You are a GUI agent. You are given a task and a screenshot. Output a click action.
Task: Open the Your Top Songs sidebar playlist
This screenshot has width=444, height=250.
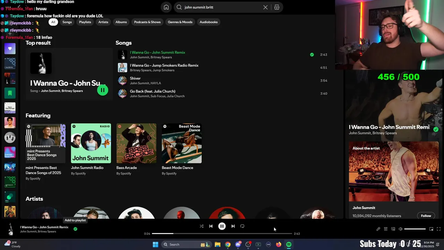coord(10,108)
